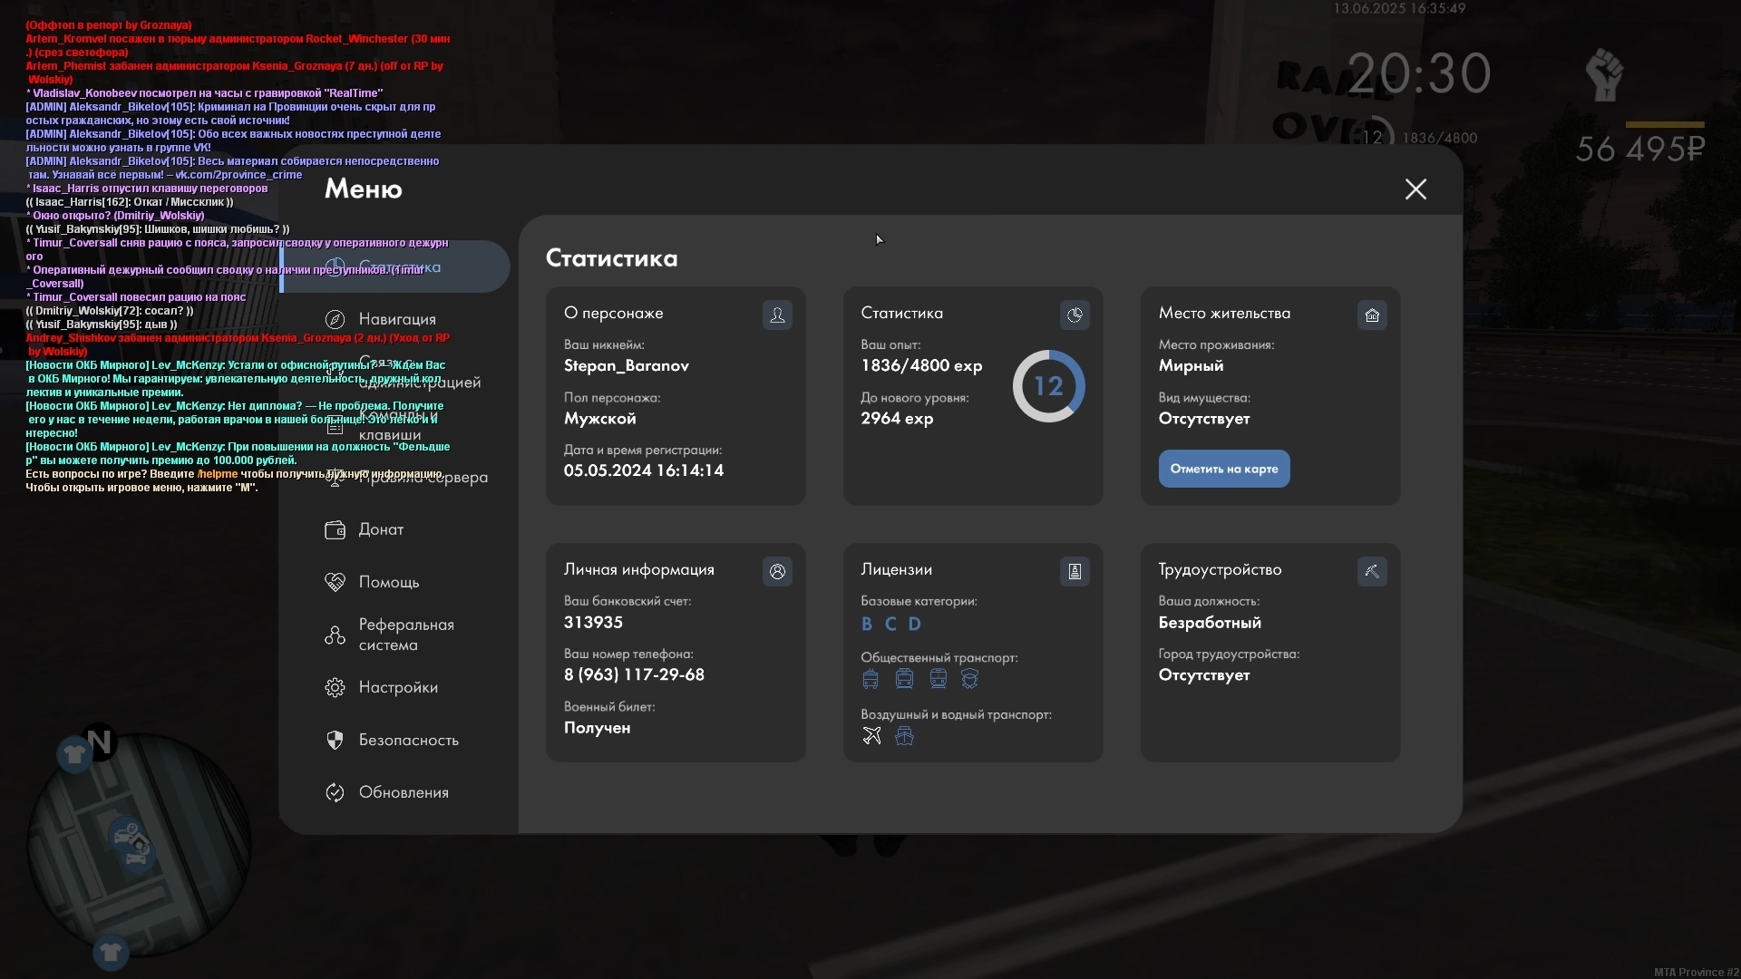Click the nickname Stepan_Baranov text

point(626,366)
